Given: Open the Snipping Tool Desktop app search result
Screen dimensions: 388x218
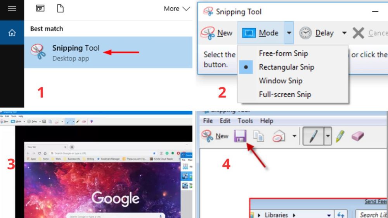Looking at the screenshot, I should [x=108, y=52].
